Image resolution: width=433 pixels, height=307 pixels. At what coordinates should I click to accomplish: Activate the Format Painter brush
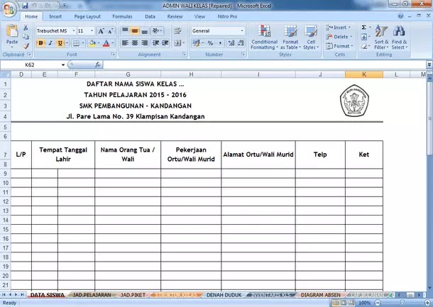tap(26, 46)
